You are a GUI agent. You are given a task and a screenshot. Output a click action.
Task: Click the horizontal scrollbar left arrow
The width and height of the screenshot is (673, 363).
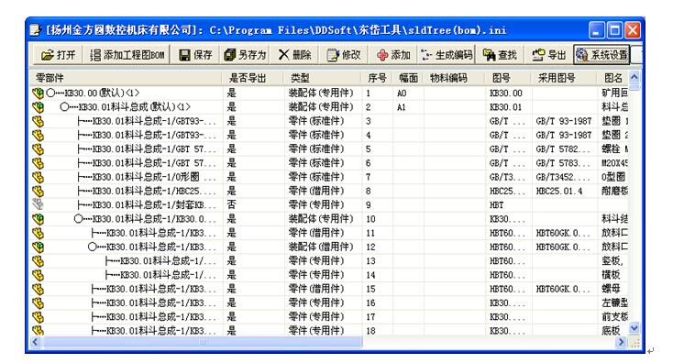click(x=36, y=342)
